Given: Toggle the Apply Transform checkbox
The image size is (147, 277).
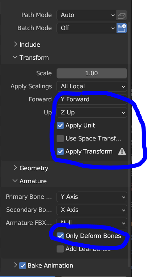Looking at the screenshot, I should coord(60,152).
